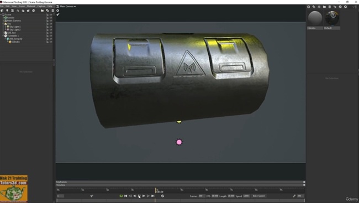Viewport: 359px width, 203px height.
Task: Click last circular arrow icon in materials toolbar
Action: pos(345,7)
